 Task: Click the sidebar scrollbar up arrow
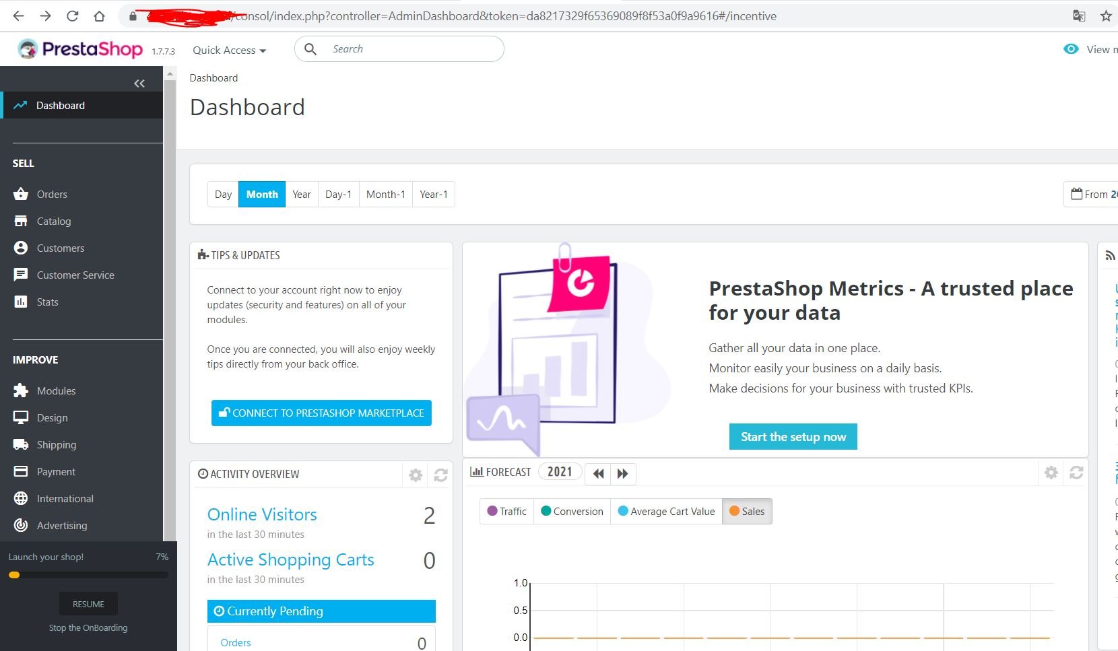[170, 73]
